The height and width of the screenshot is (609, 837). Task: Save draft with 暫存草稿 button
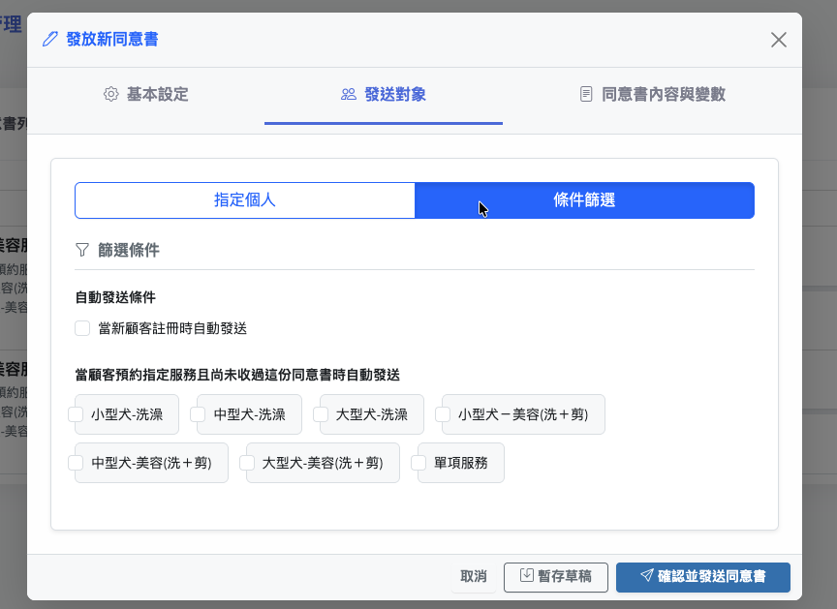(x=556, y=577)
